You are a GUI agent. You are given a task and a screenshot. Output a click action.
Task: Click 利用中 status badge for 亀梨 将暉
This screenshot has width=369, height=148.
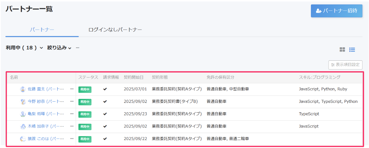click(x=85, y=114)
